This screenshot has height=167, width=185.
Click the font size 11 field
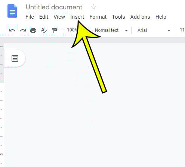(182, 30)
